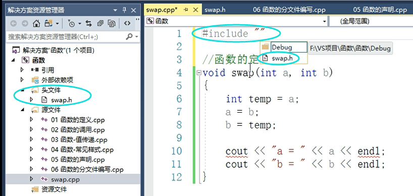Open 03 函数-值传递.cpp in the tree

79,140
